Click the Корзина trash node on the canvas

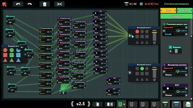tap(63, 93)
